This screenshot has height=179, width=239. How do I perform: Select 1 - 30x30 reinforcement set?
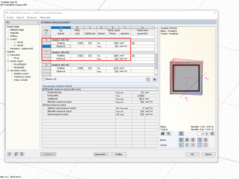tap(19, 42)
